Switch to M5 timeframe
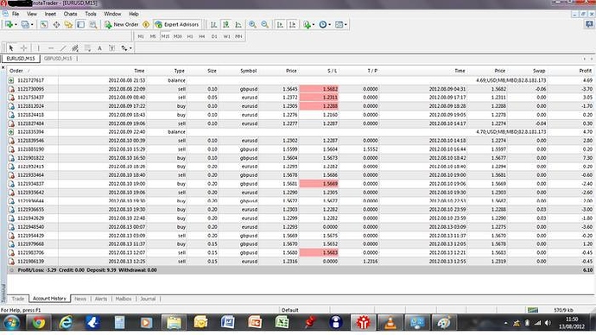Image resolution: width=596 pixels, height=335 pixels. (x=153, y=36)
